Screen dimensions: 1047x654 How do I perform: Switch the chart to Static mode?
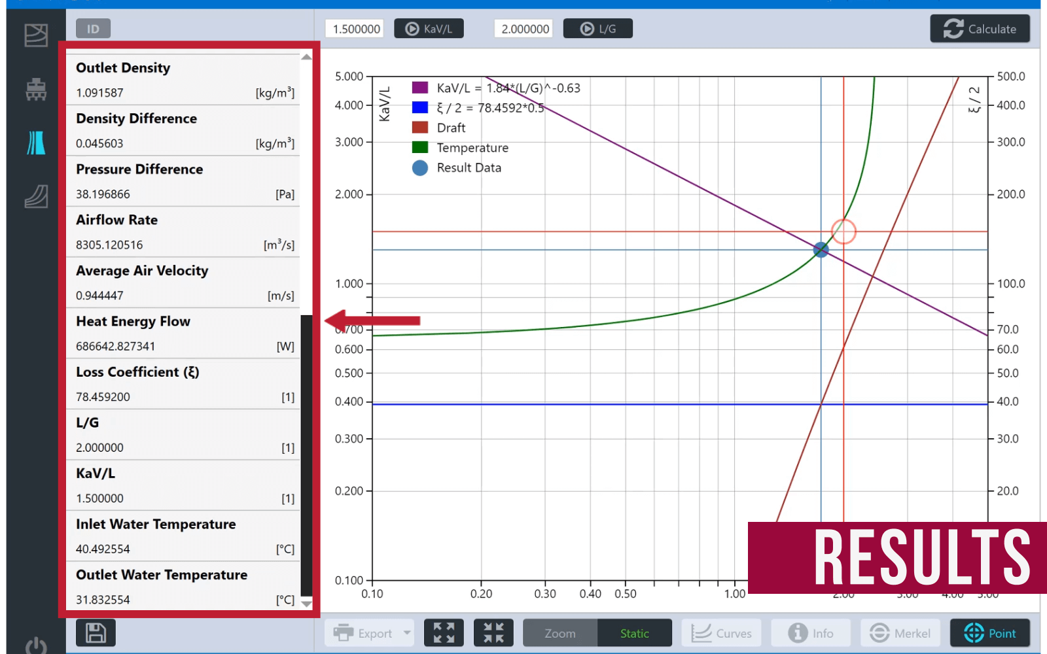[x=635, y=633]
